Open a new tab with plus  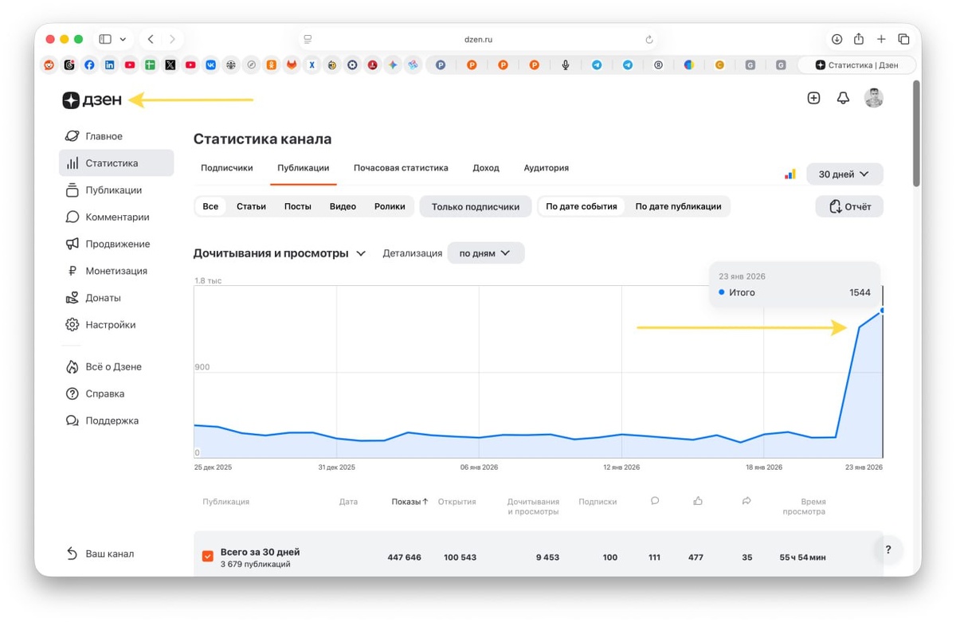coord(881,39)
